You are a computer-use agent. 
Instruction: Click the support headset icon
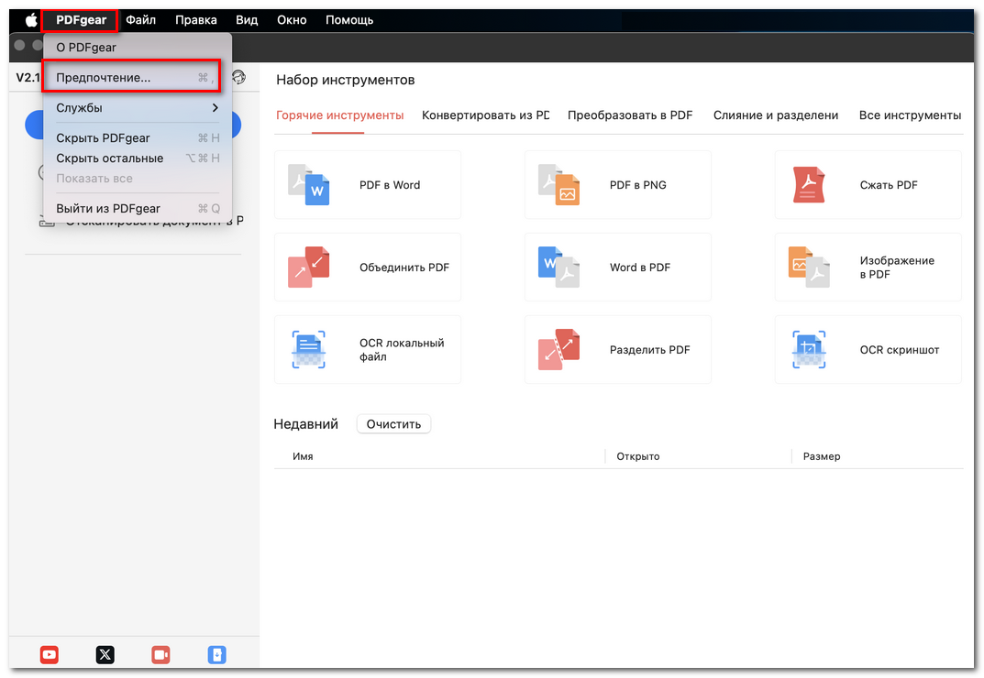pyautogui.click(x=239, y=77)
